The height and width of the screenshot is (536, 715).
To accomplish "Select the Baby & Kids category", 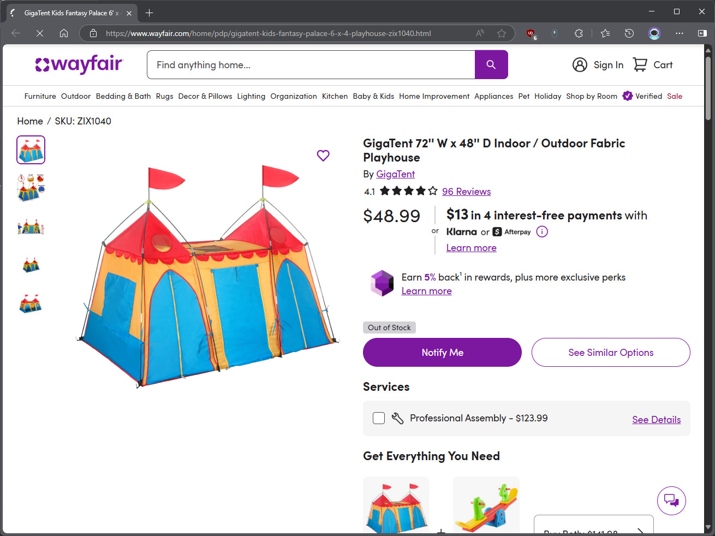I will (373, 96).
